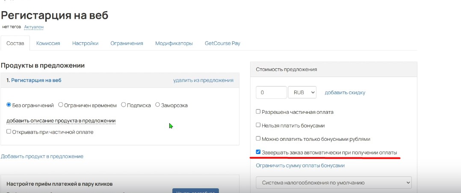Switch to the Настройки tab
The width and height of the screenshot is (461, 193).
[85, 43]
